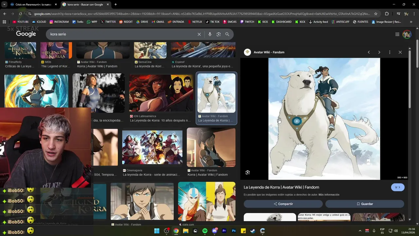This screenshot has width=419, height=236.
Task: Open slate.com Aang and Korra thumbnail
Action: tap(207, 201)
